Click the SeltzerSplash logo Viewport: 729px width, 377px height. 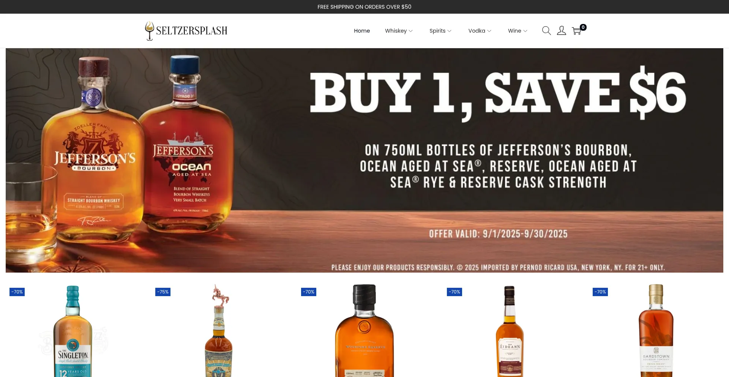pyautogui.click(x=186, y=31)
